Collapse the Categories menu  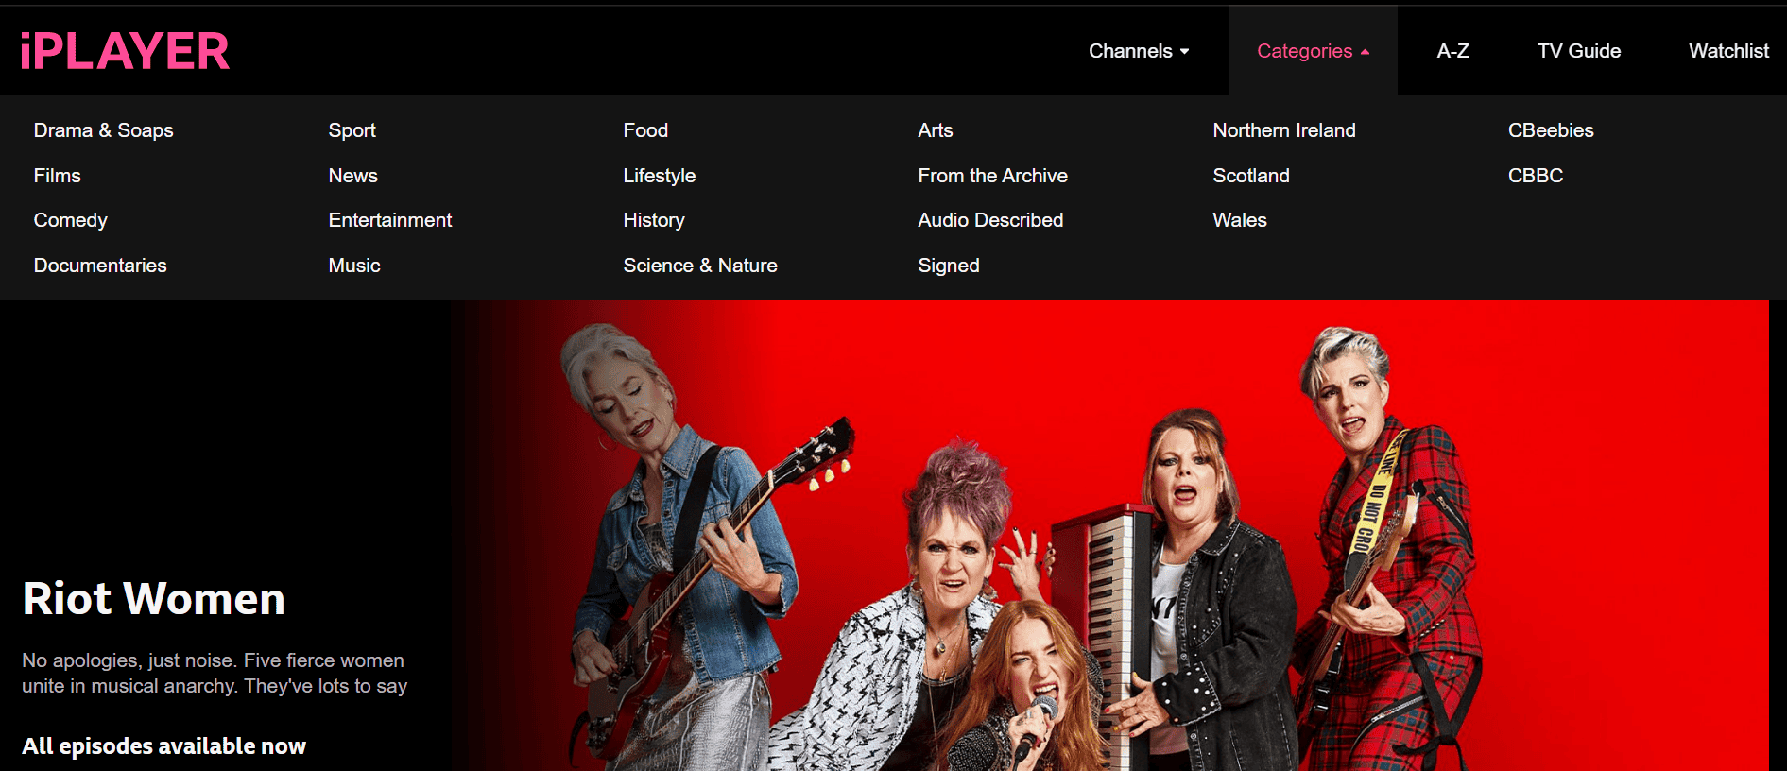(1313, 51)
